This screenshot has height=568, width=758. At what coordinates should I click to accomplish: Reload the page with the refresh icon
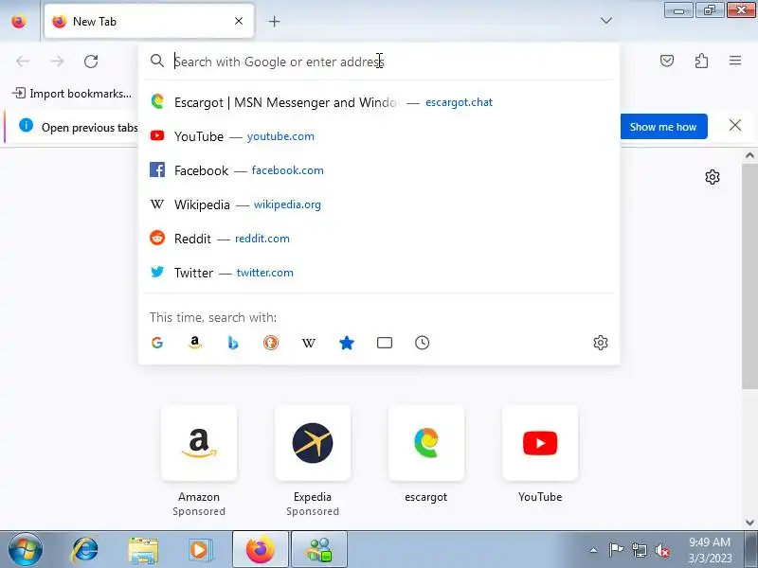91,62
